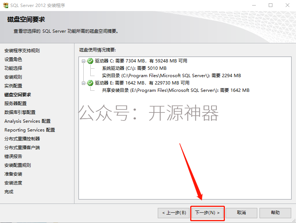
Task: Click the window resize grip corner
Action: [294, 221]
